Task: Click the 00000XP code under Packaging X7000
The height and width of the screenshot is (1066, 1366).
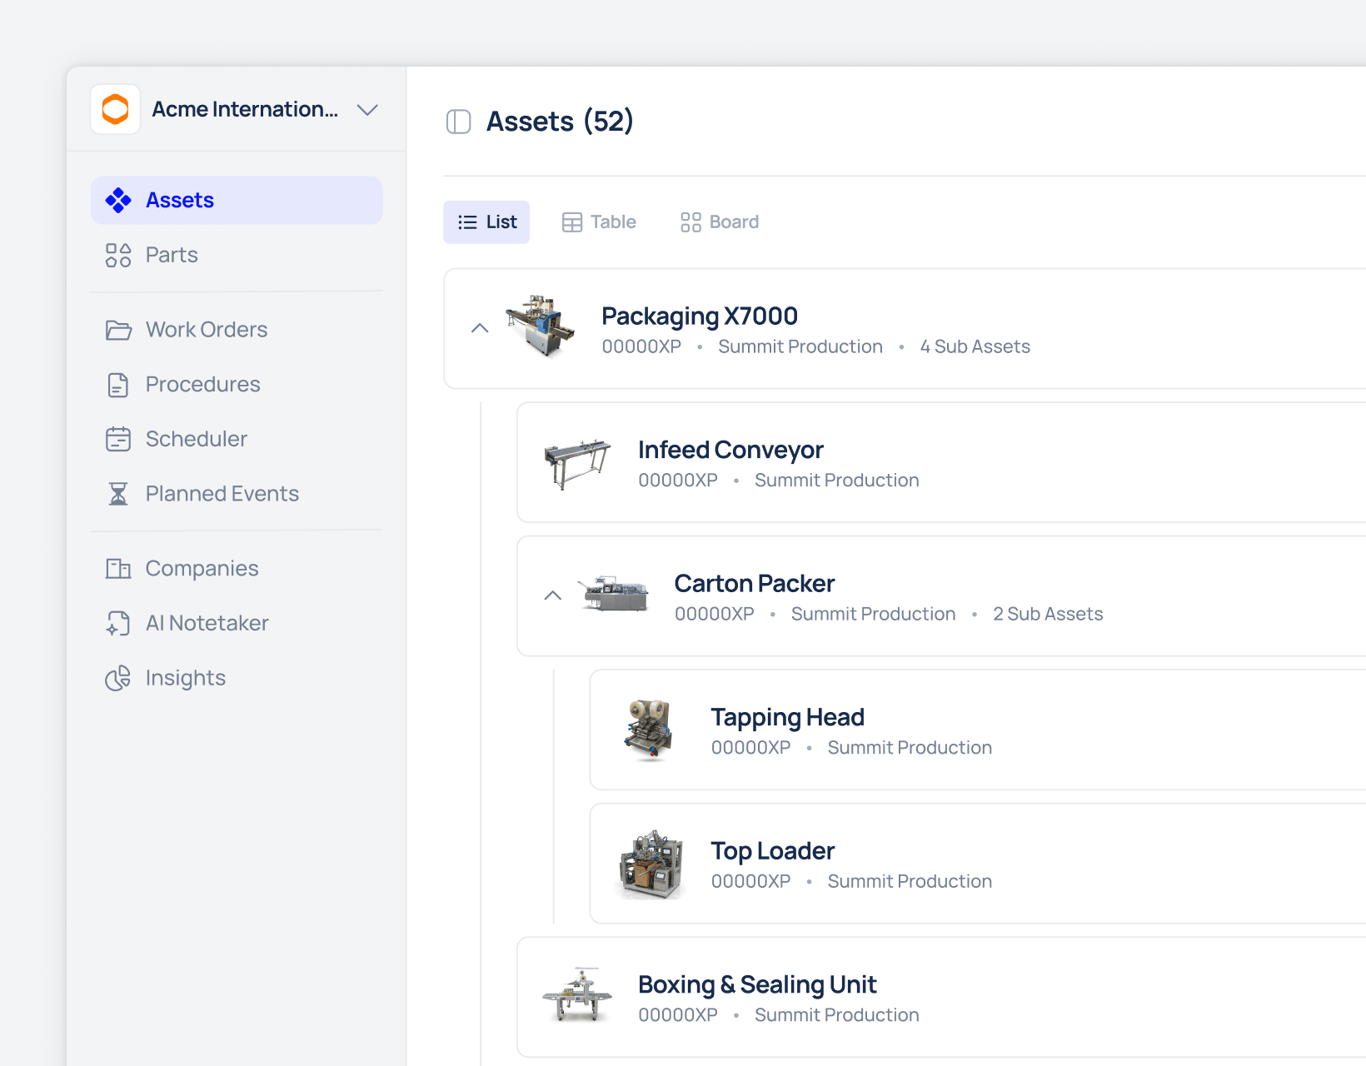Action: click(641, 346)
